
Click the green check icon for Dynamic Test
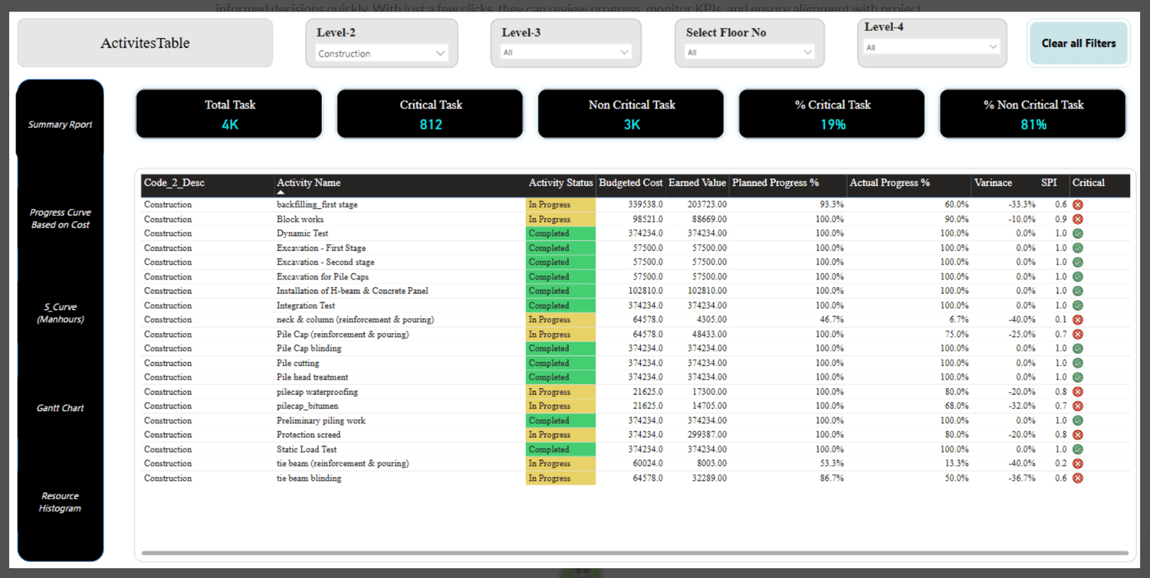[1077, 233]
